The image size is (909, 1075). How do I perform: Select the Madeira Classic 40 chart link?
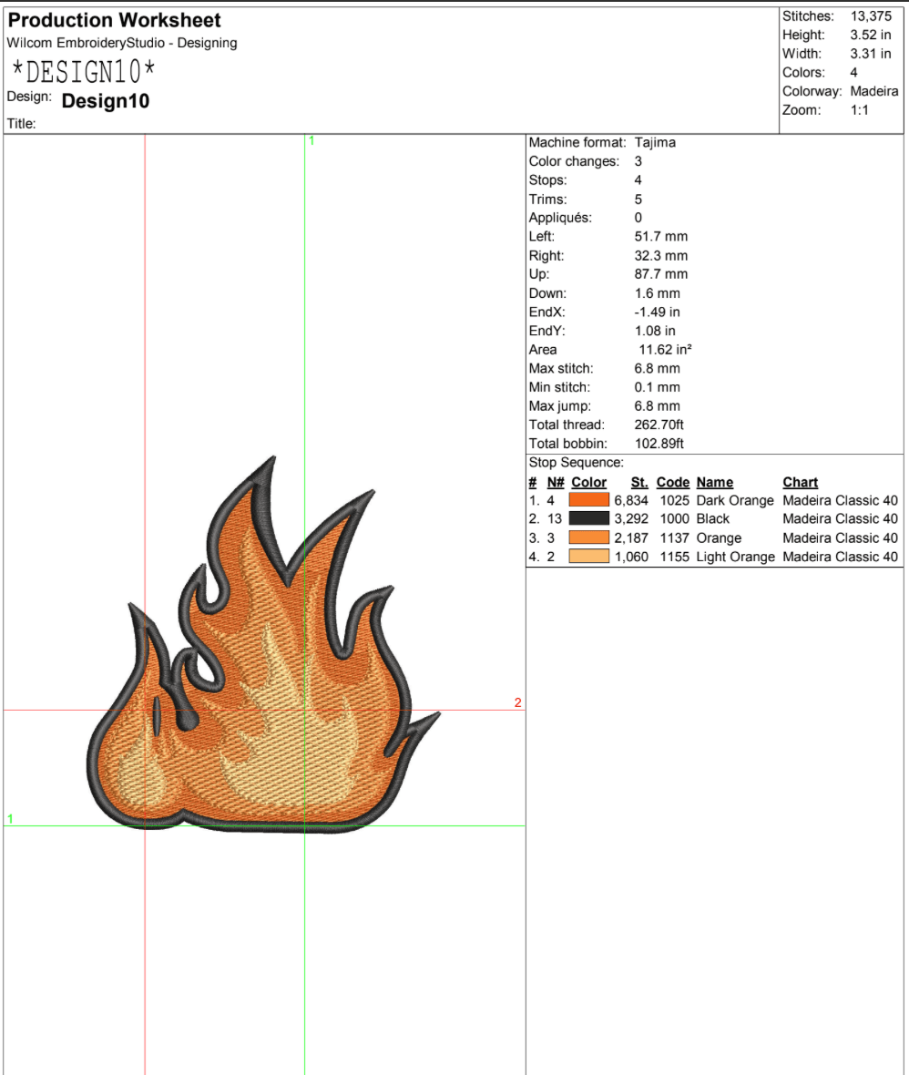[x=839, y=500]
